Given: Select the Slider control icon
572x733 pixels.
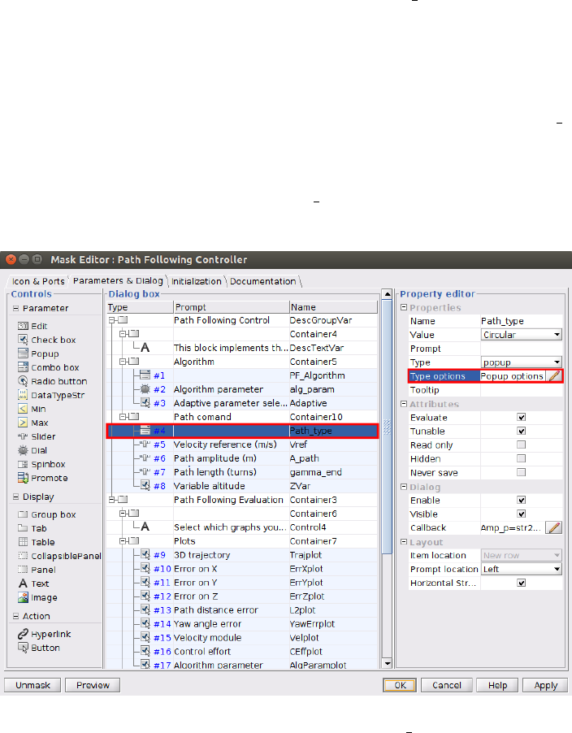Looking at the screenshot, I should [x=23, y=436].
